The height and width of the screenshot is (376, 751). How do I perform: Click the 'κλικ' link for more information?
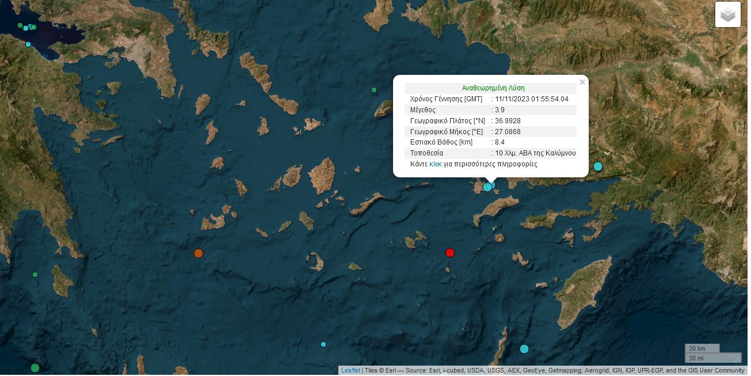435,164
